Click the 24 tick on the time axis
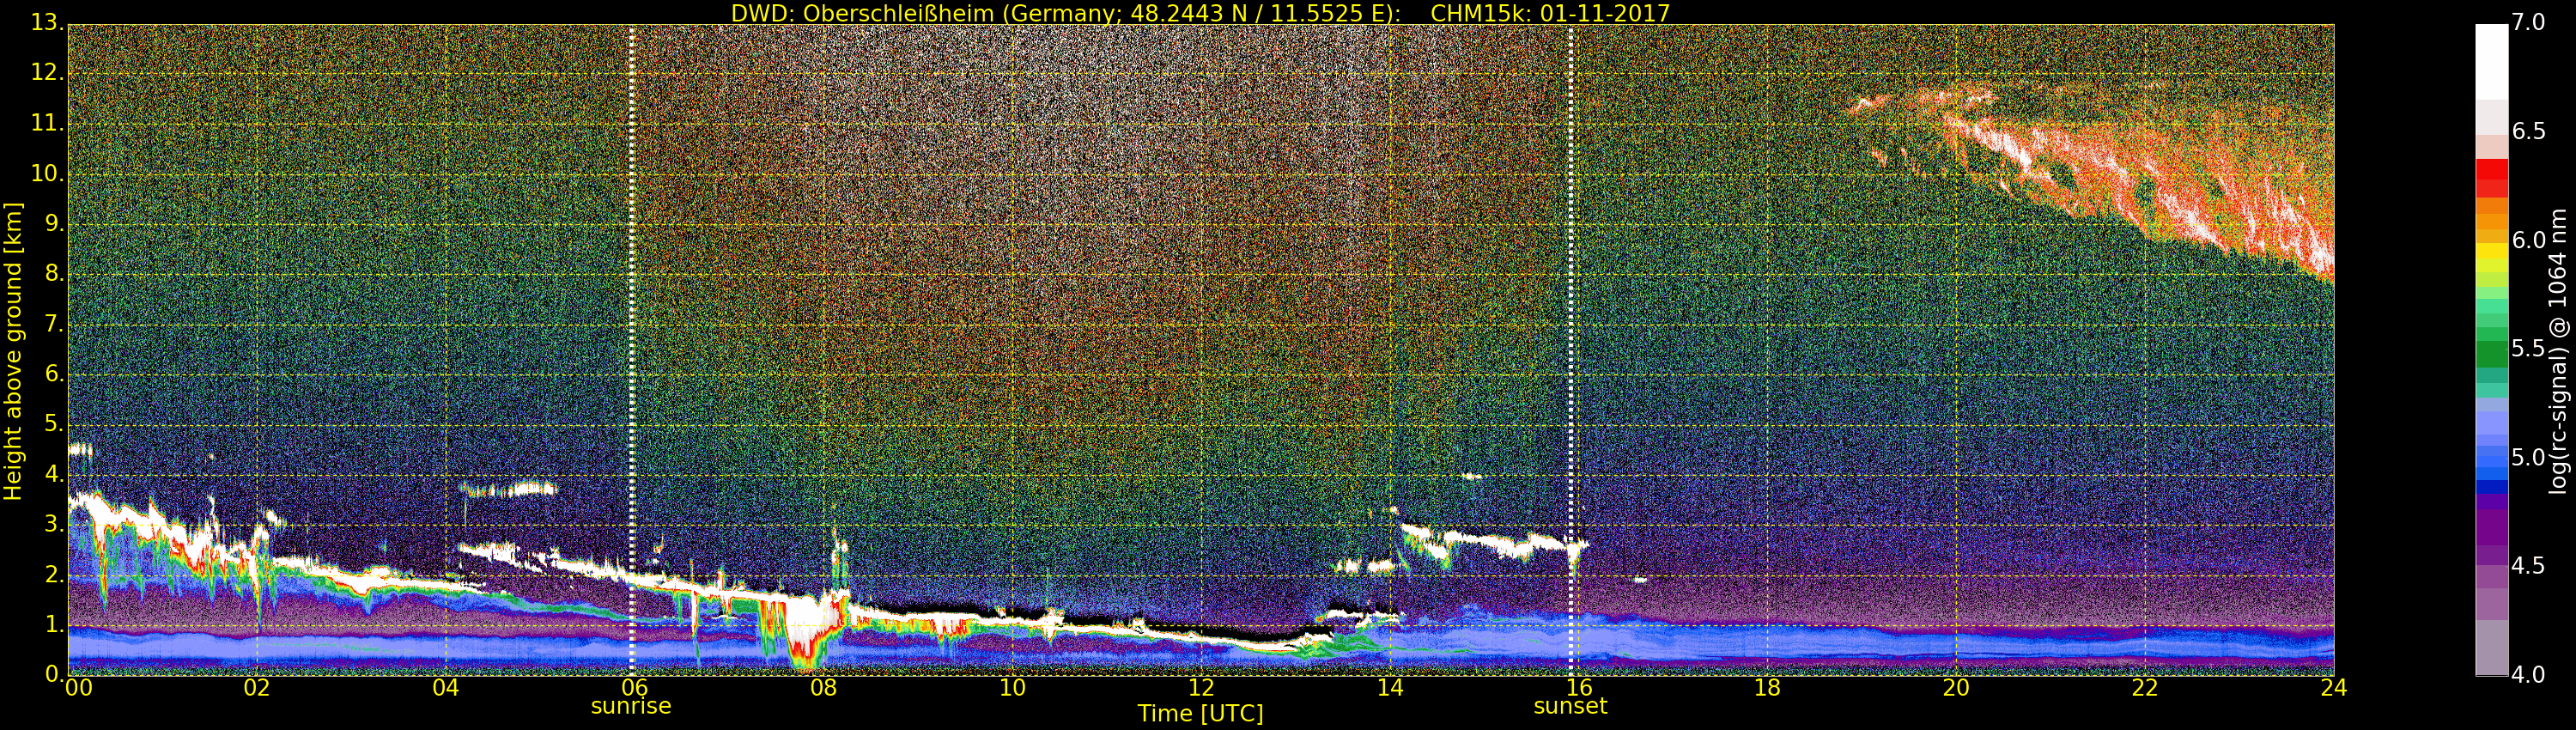 coord(2333,688)
